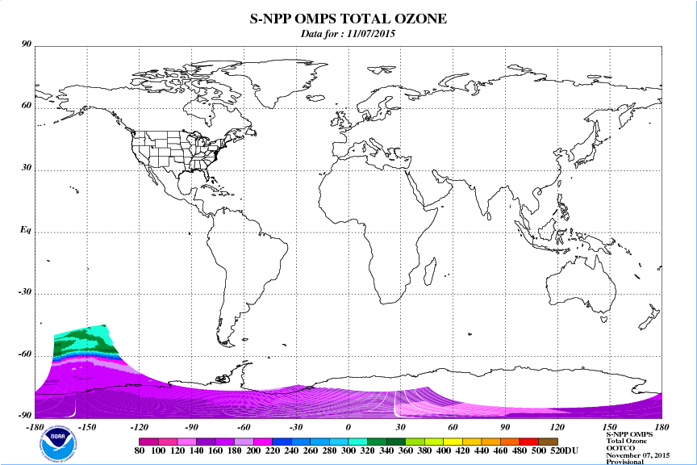
Task: Click the '-180' longitude axis label
Action: [35, 427]
